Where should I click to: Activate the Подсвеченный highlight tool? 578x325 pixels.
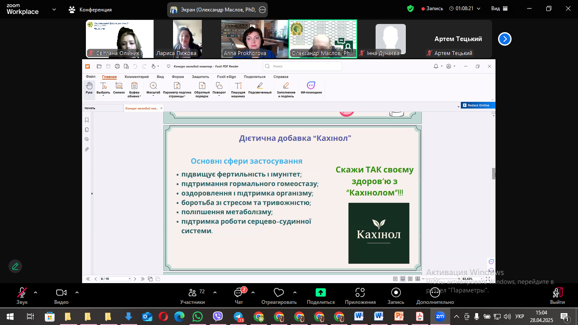coord(260,88)
